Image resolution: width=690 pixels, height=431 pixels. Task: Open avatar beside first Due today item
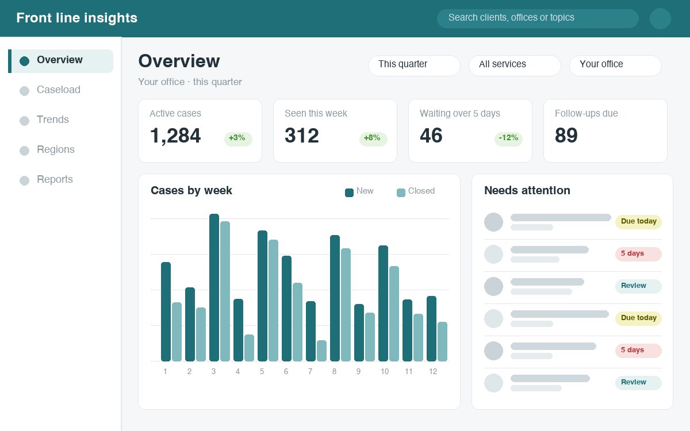pyautogui.click(x=493, y=222)
